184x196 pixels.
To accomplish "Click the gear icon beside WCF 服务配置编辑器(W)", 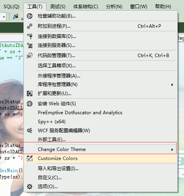I will coord(30,130).
